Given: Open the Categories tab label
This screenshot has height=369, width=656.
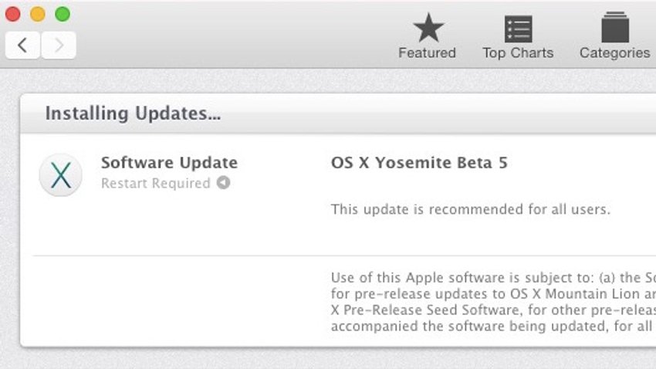Looking at the screenshot, I should click(614, 53).
